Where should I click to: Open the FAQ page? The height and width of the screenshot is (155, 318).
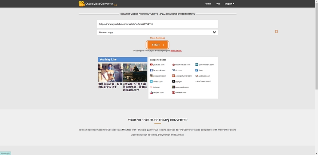point(218,4)
